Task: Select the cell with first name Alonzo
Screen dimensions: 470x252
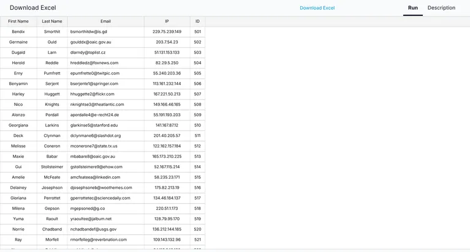Action: pos(18,115)
